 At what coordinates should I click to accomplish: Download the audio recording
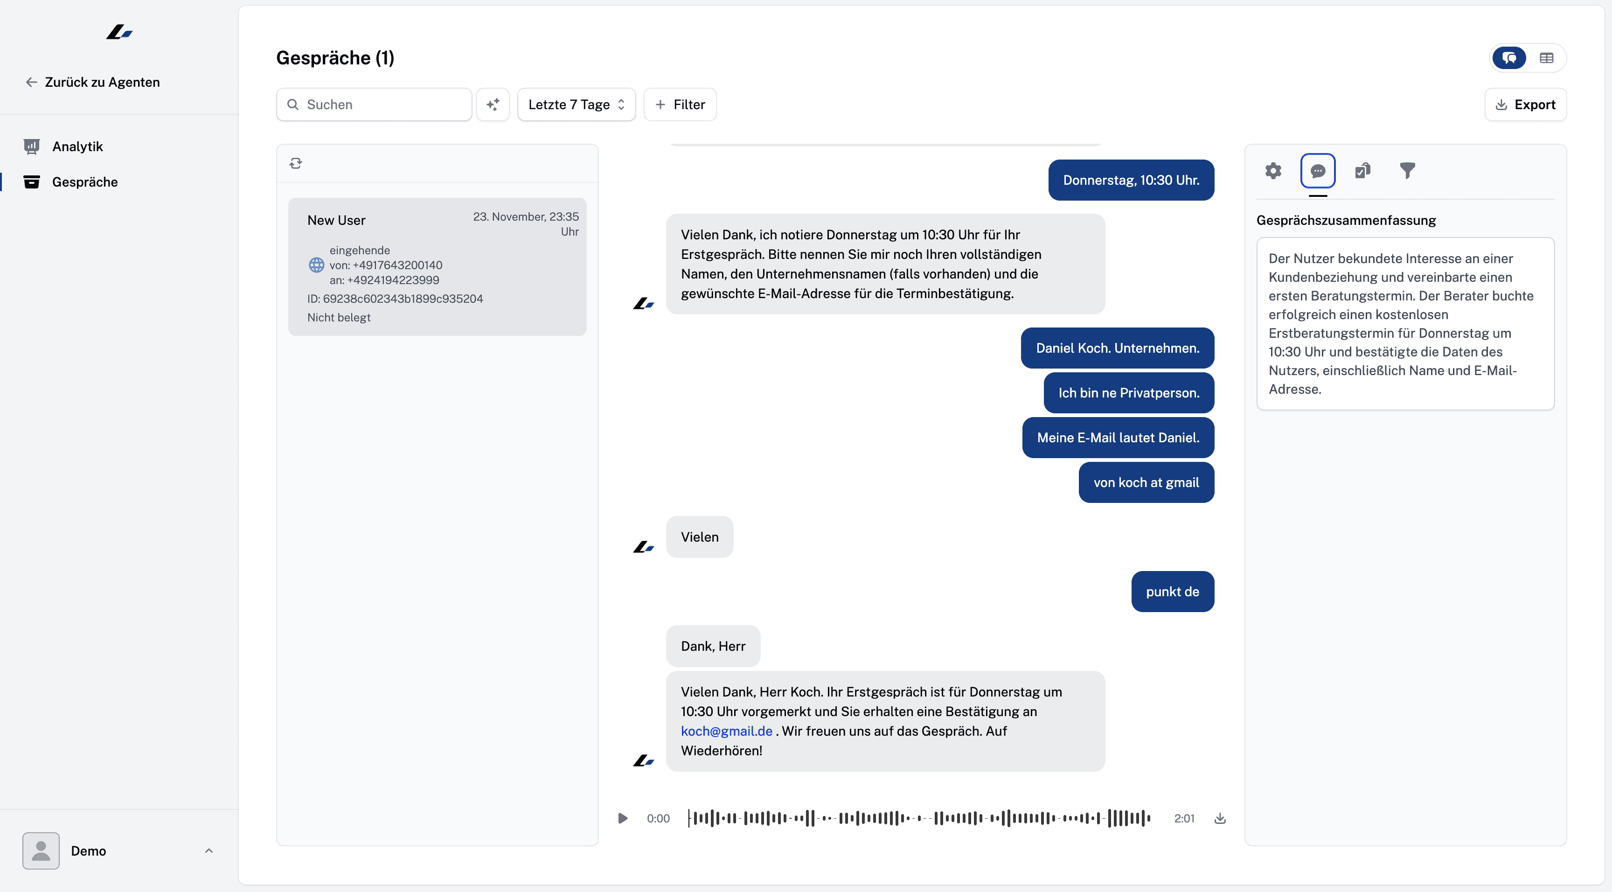(1220, 818)
